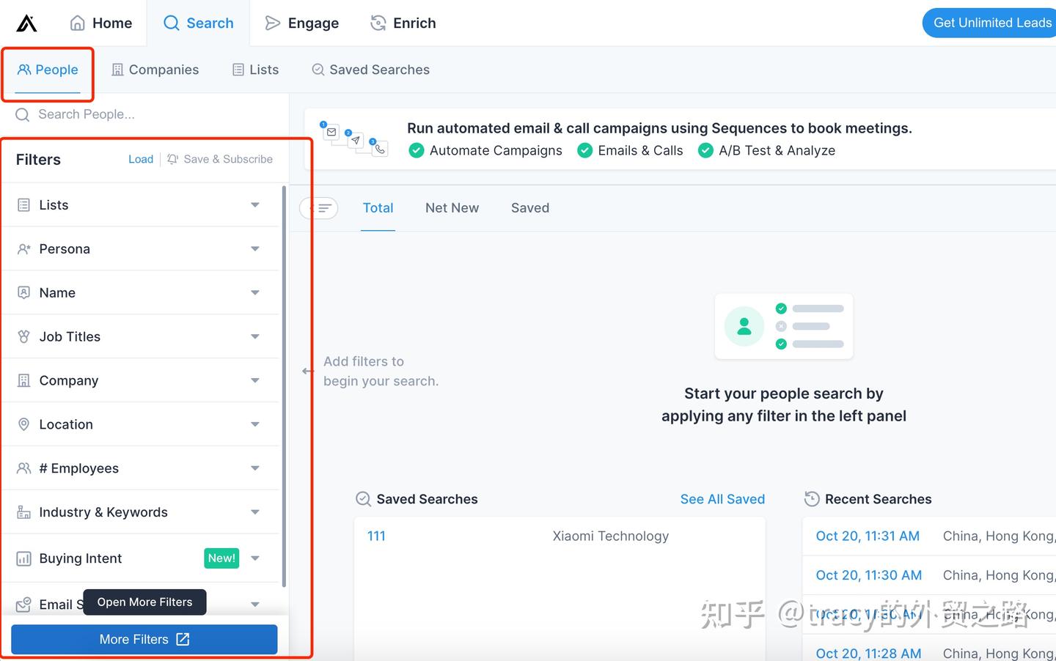This screenshot has height=661, width=1056.
Task: Click the Apollo logo icon
Action: tap(24, 23)
